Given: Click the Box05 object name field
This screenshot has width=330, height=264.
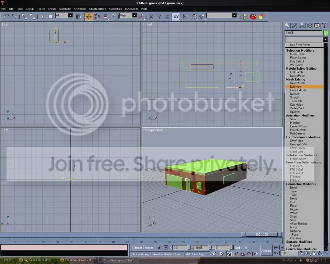Looking at the screenshot, I should pyautogui.click(x=303, y=33).
